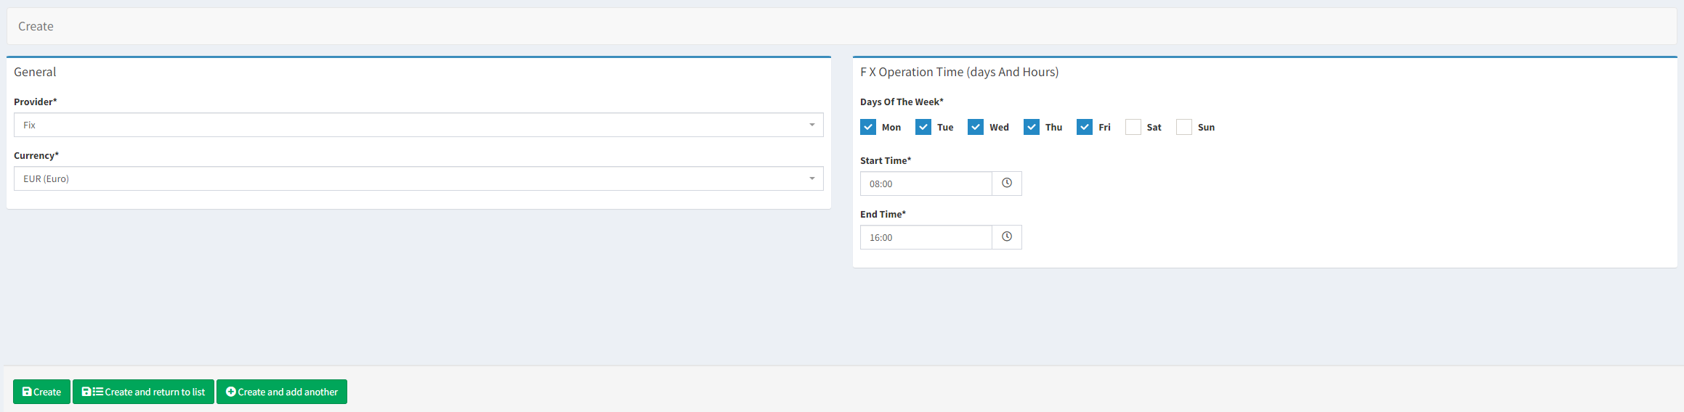The height and width of the screenshot is (412, 1684).
Task: Click the Wed day label
Action: (x=999, y=127)
